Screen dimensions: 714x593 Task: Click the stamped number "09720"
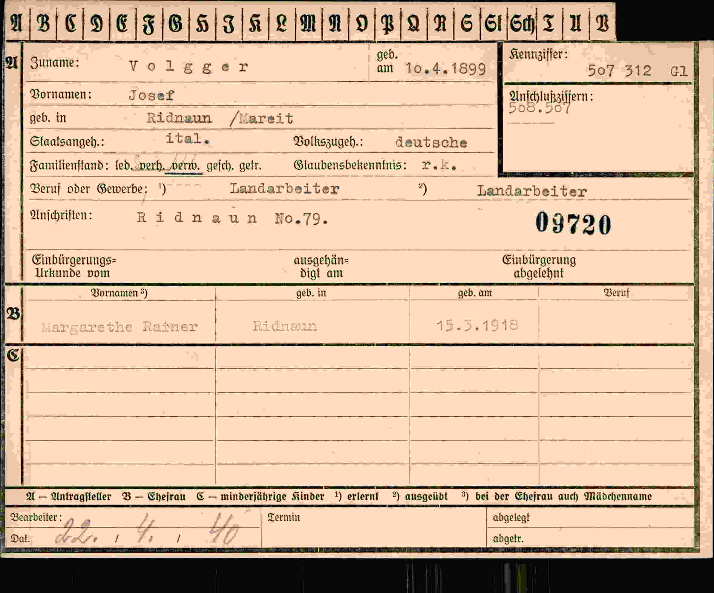point(573,224)
